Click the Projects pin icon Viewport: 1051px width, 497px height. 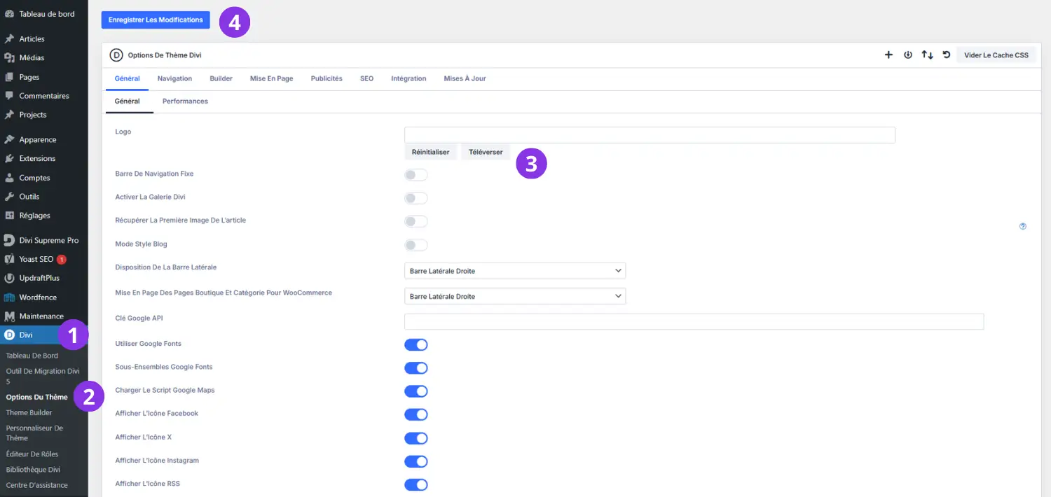coord(9,115)
